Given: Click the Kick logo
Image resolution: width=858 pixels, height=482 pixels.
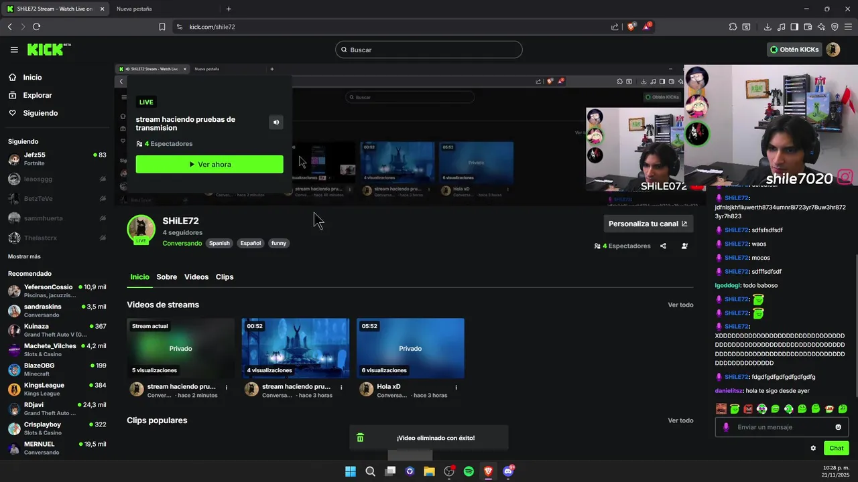Looking at the screenshot, I should pos(48,50).
